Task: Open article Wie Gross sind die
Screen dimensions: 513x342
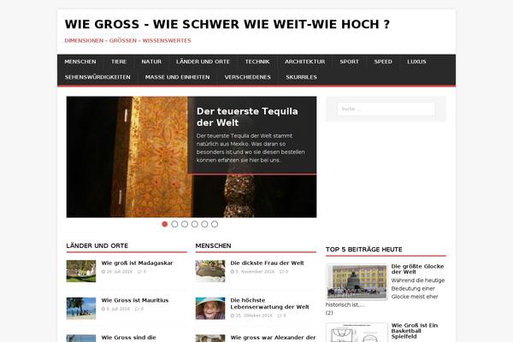Action: coord(128,338)
